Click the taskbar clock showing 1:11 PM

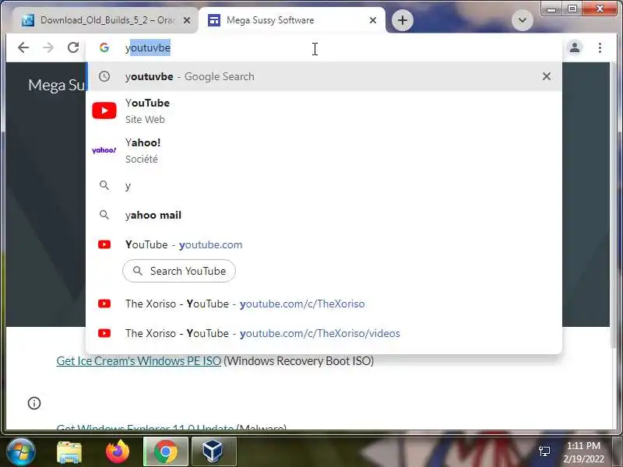coord(583,452)
